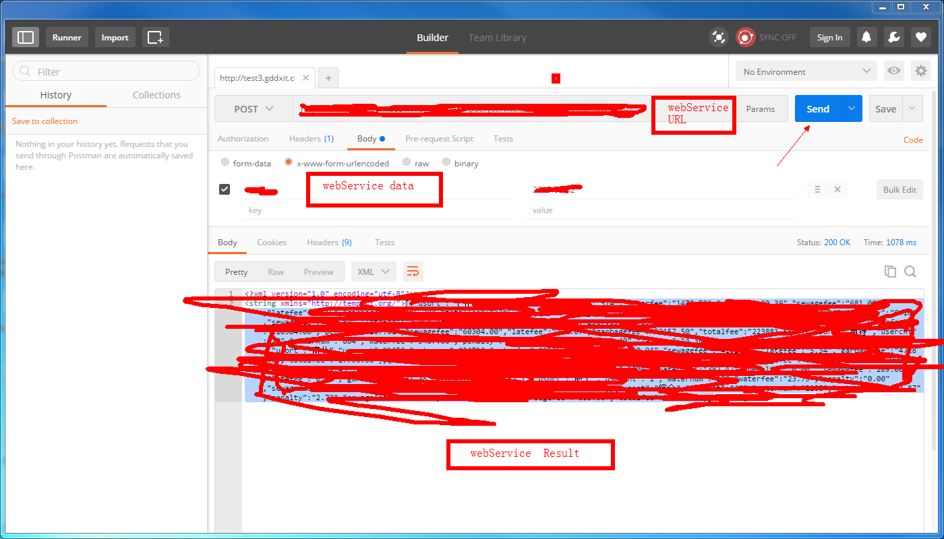Click the row reorder handle icon
The width and height of the screenshot is (944, 539).
coord(817,189)
